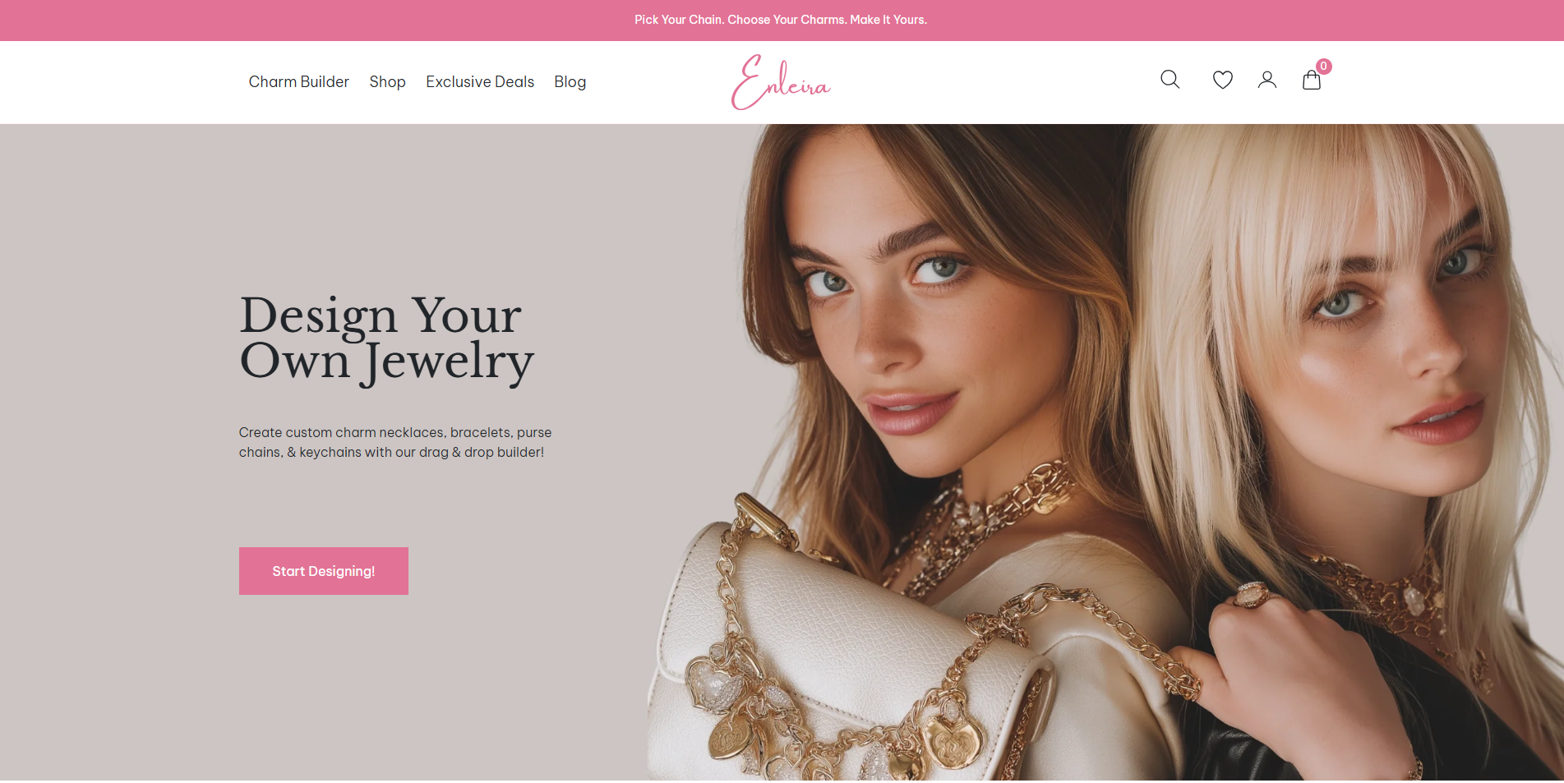Image resolution: width=1564 pixels, height=783 pixels.
Task: Open the user account icon
Action: [x=1266, y=80]
